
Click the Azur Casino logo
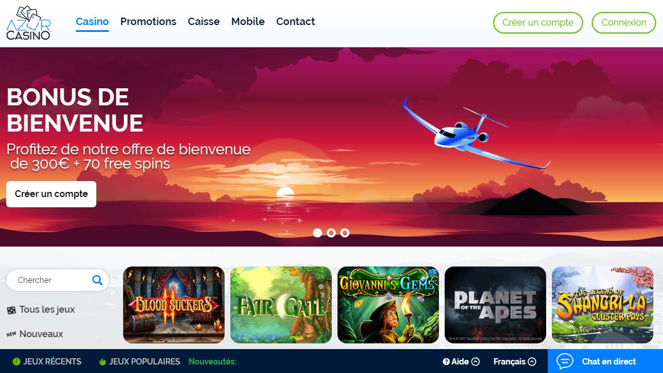coord(29,23)
